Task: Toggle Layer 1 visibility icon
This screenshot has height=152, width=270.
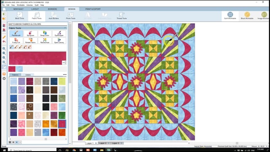Action: click(x=96, y=143)
